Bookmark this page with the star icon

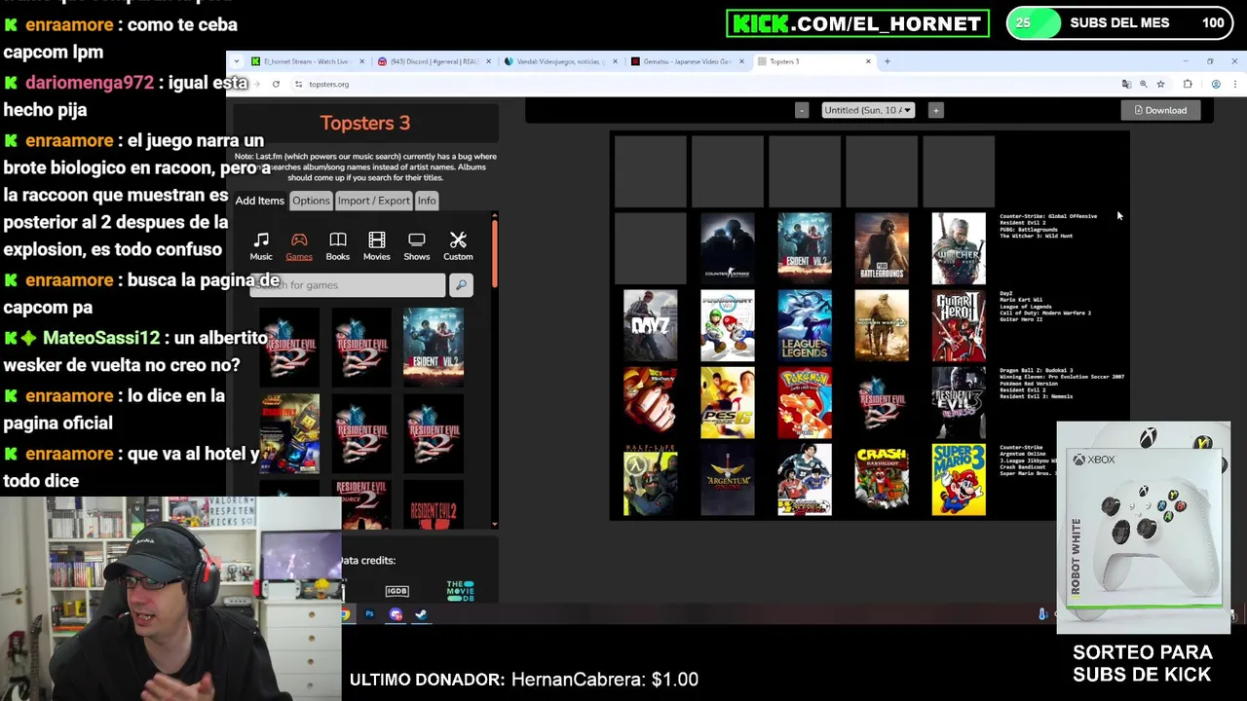coord(1160,84)
